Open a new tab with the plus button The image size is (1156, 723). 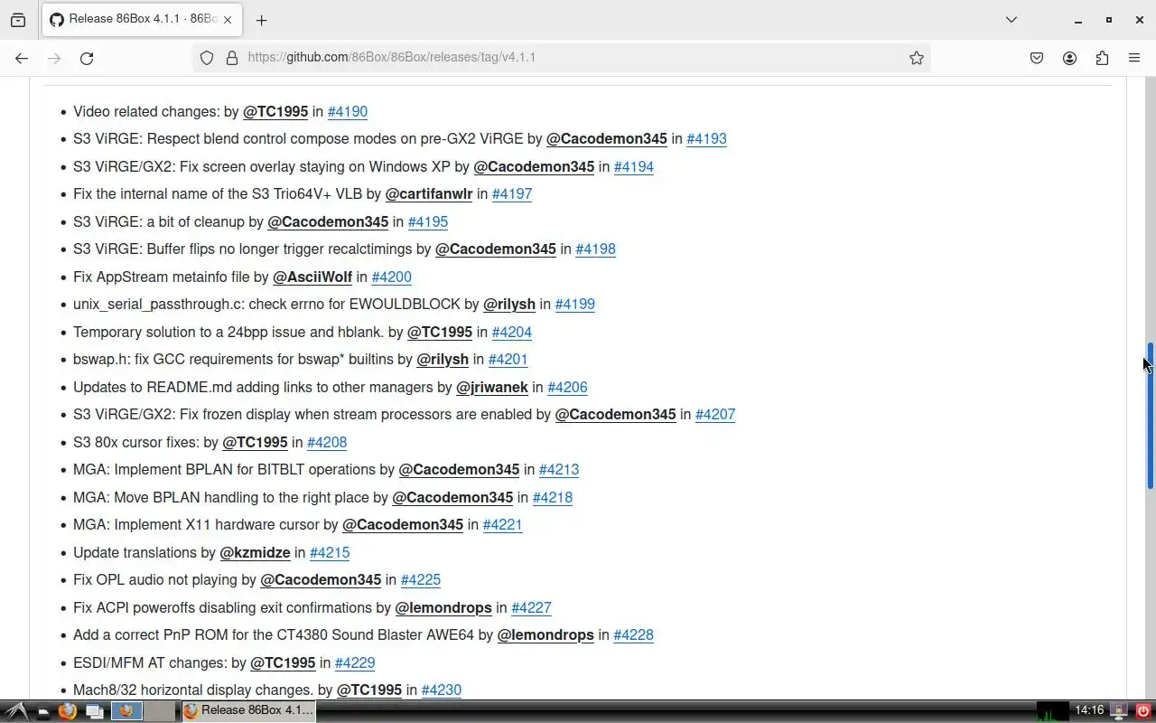click(261, 20)
